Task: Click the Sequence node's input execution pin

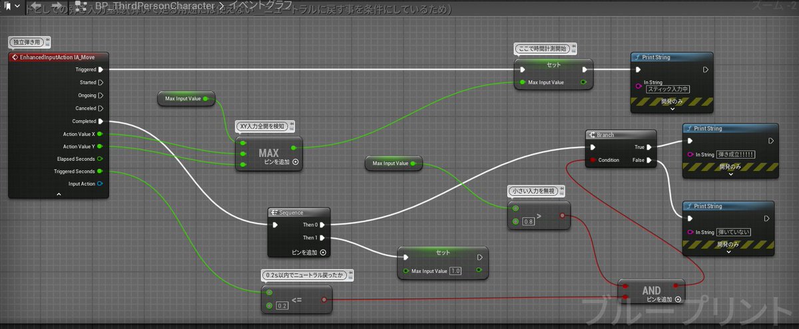Action: click(276, 225)
